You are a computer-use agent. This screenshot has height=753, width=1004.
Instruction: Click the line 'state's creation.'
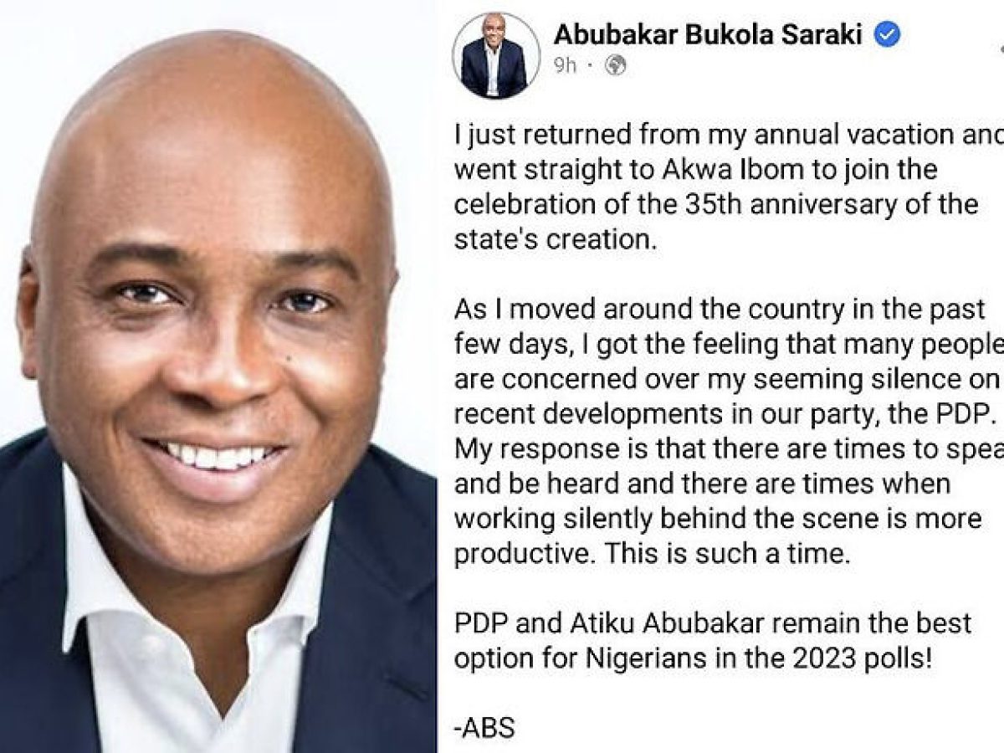(x=553, y=238)
